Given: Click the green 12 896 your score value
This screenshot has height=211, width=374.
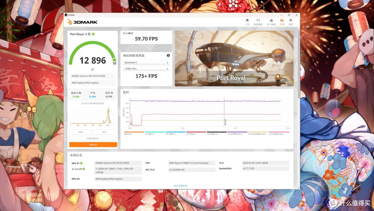Looking at the screenshot, I should (76, 97).
